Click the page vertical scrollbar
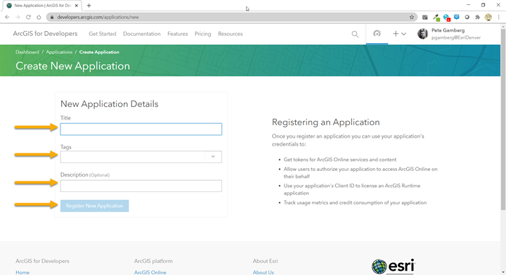Screen dimensions: 506x275 [503, 120]
